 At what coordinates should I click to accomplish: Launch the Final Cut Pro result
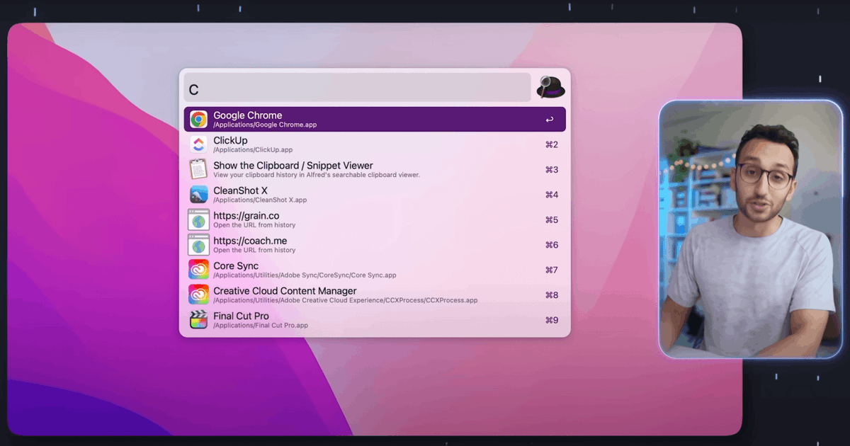(x=375, y=320)
